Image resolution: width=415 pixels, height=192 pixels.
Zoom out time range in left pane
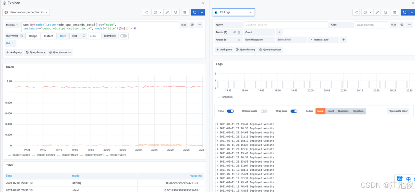point(175,12)
